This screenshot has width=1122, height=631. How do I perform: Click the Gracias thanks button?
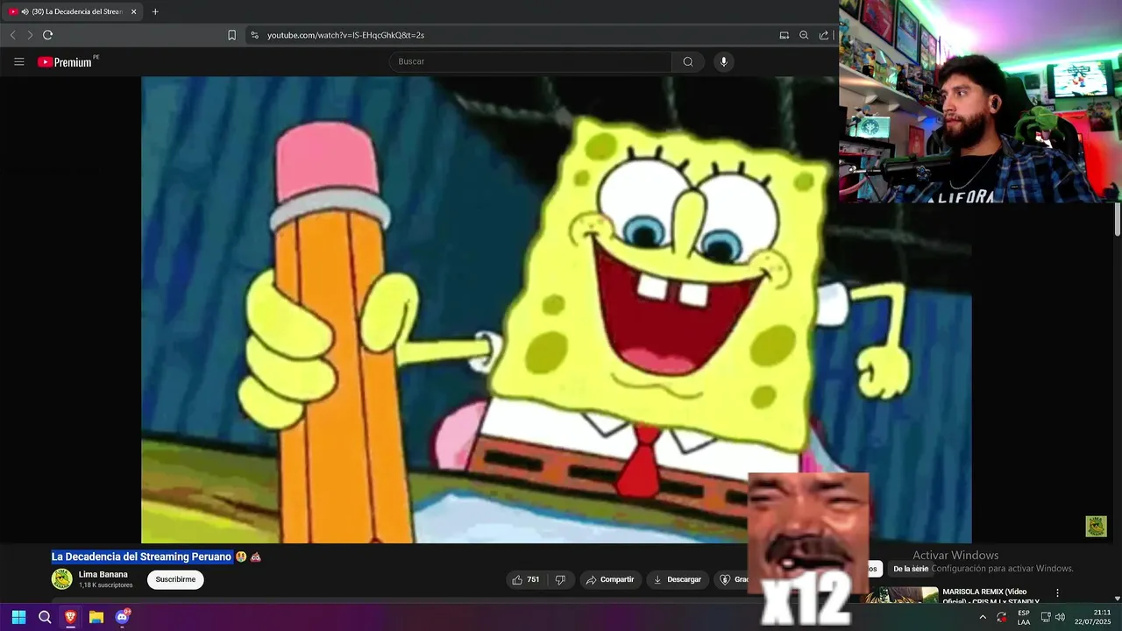tap(733, 579)
